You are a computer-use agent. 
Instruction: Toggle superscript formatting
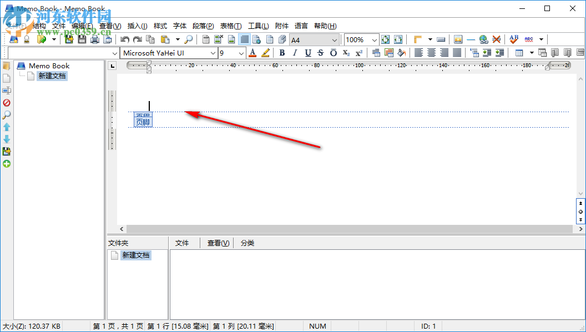coord(359,53)
